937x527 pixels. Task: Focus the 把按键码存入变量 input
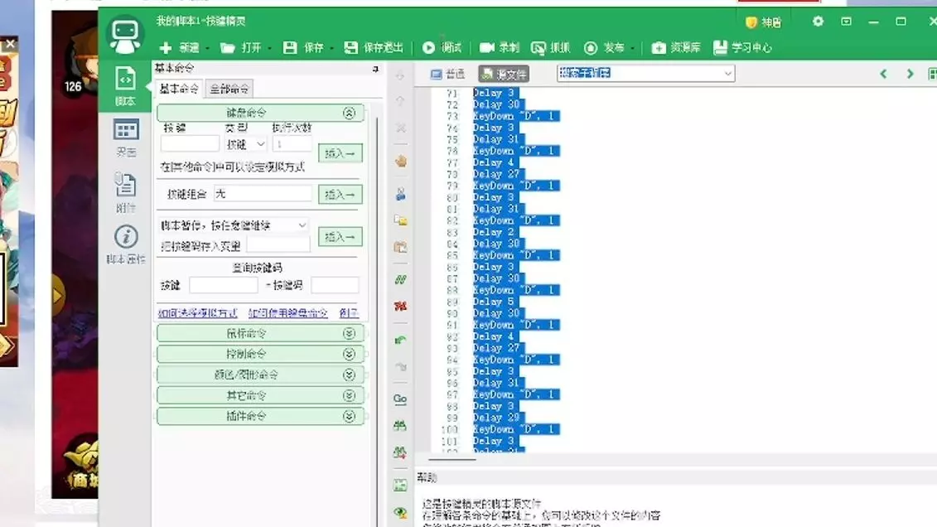click(278, 245)
